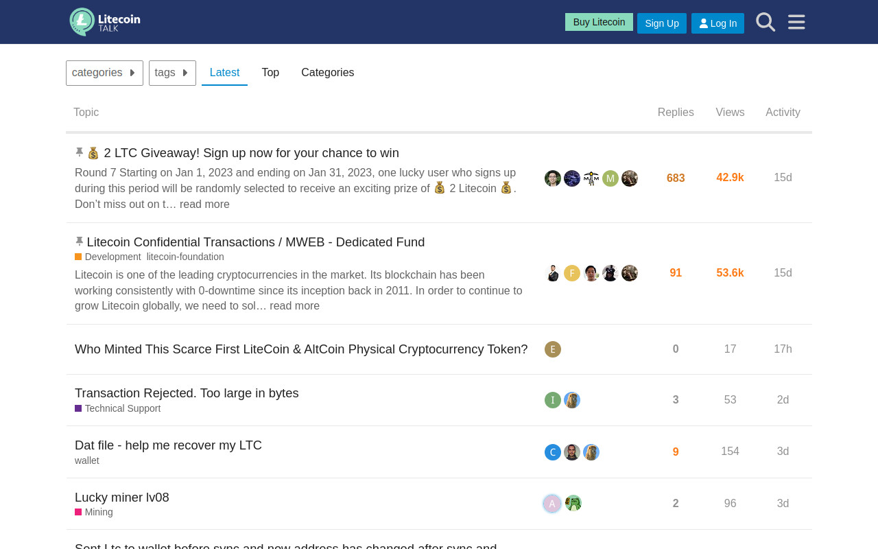878x549 pixels.
Task: Click the M avatar in Giveaway row
Action: pos(610,178)
